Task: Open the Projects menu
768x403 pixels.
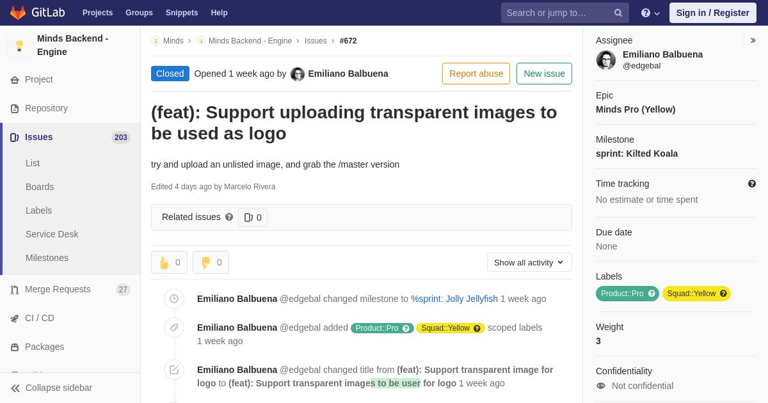Action: (97, 13)
